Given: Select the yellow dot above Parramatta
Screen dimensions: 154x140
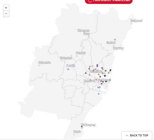Looking at the screenshot, I should click(93, 66).
